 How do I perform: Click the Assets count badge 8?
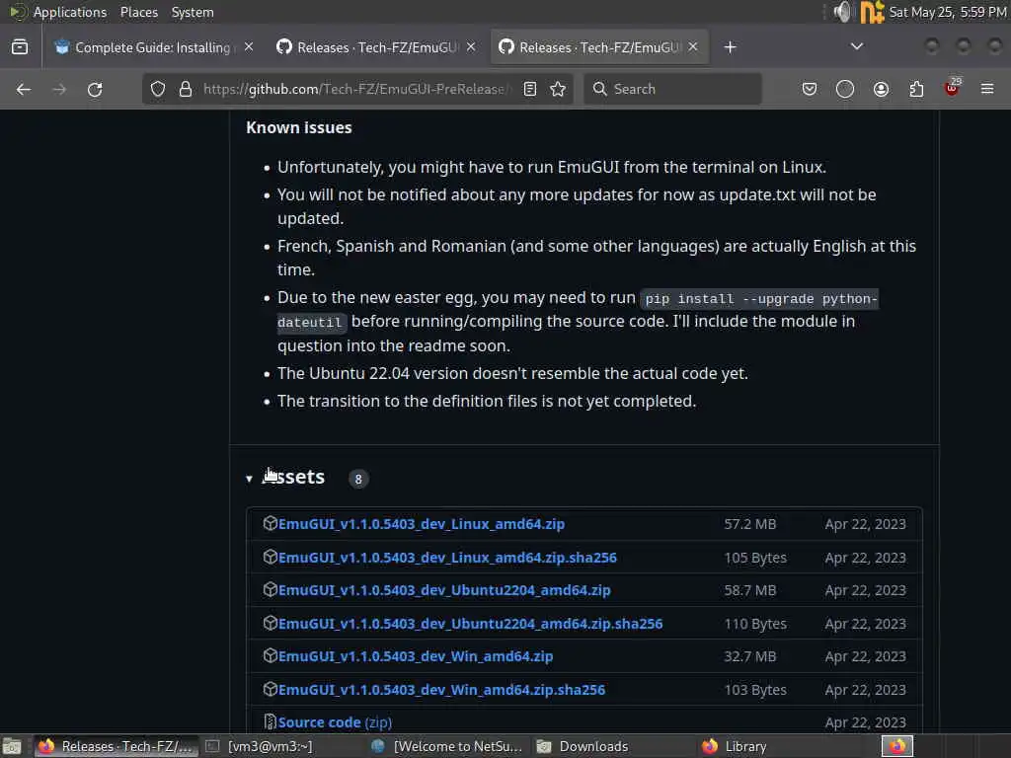[358, 479]
